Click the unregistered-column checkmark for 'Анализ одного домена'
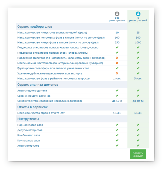164x171 pixels. 117,90
